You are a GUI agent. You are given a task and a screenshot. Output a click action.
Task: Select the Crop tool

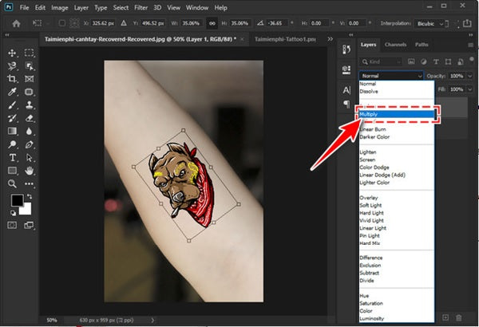tap(12, 80)
